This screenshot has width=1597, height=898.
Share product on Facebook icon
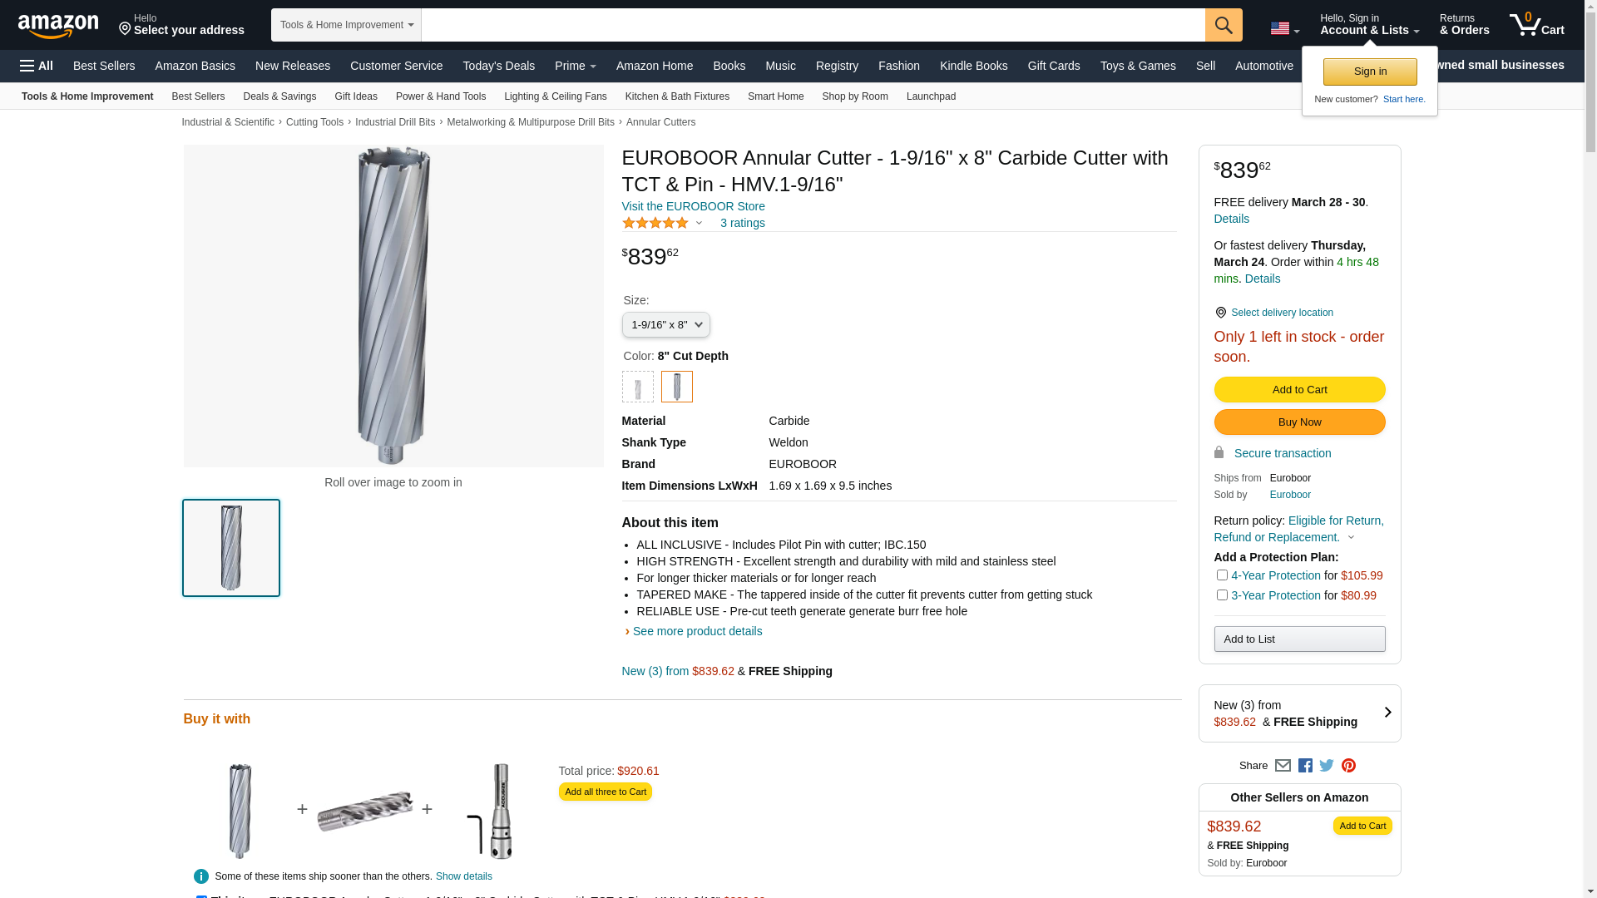pyautogui.click(x=1305, y=766)
